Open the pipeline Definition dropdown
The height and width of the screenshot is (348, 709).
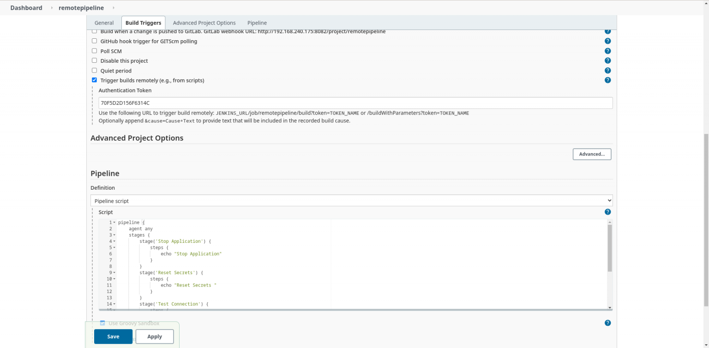(x=351, y=200)
